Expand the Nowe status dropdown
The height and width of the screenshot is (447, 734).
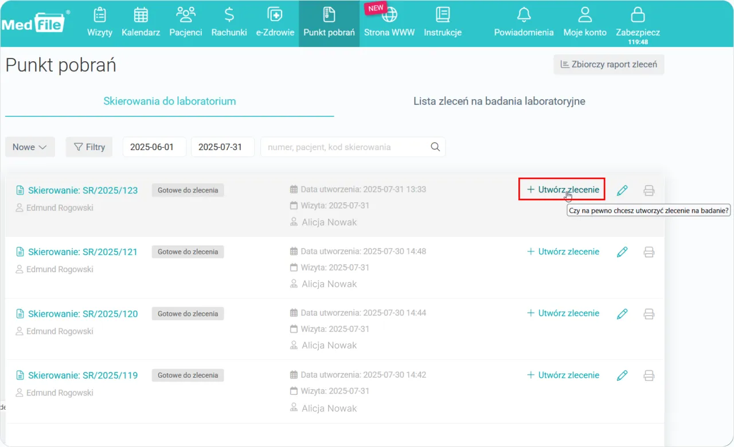pyautogui.click(x=30, y=147)
